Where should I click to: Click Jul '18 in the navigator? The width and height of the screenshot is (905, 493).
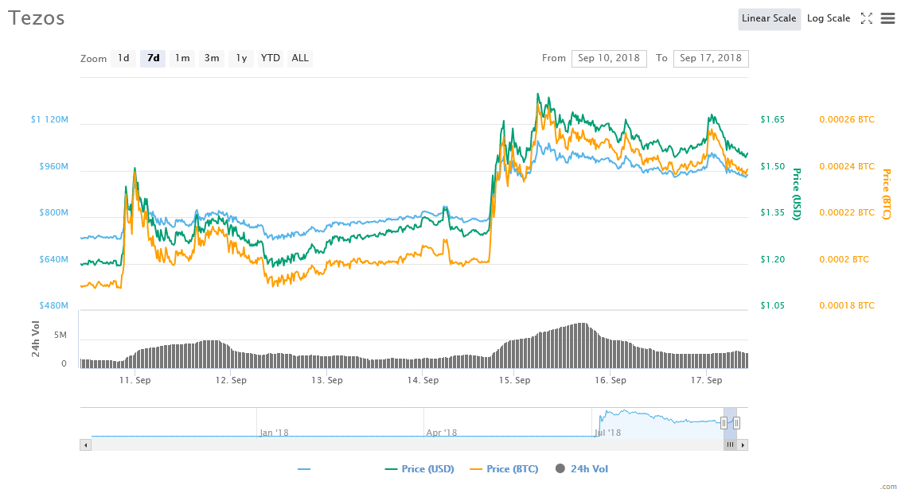tap(608, 433)
